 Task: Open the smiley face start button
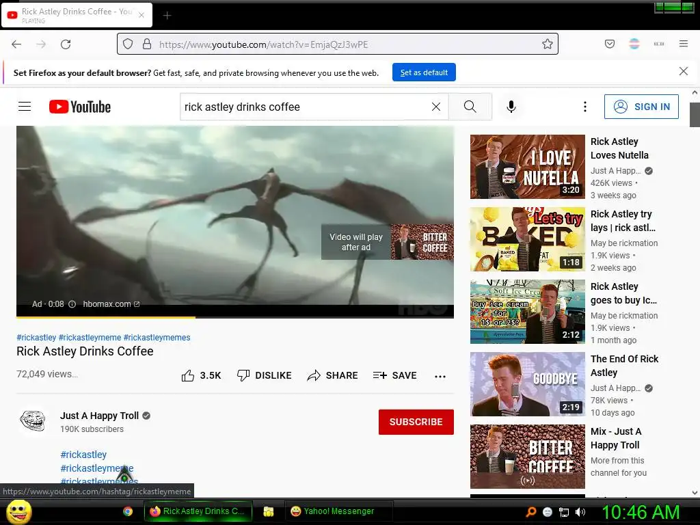(x=18, y=511)
